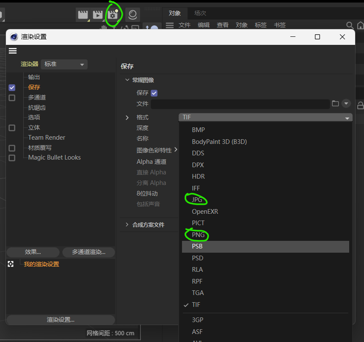The height and width of the screenshot is (342, 364).
Task: Click the 效果... button
Action: (33, 252)
